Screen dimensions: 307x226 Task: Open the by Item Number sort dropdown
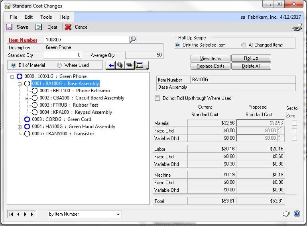pyautogui.click(x=118, y=214)
